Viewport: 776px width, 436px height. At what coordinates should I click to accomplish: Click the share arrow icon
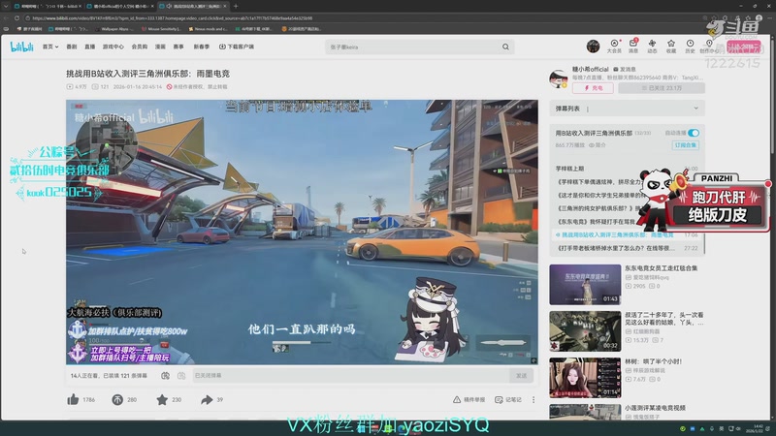[207, 399]
